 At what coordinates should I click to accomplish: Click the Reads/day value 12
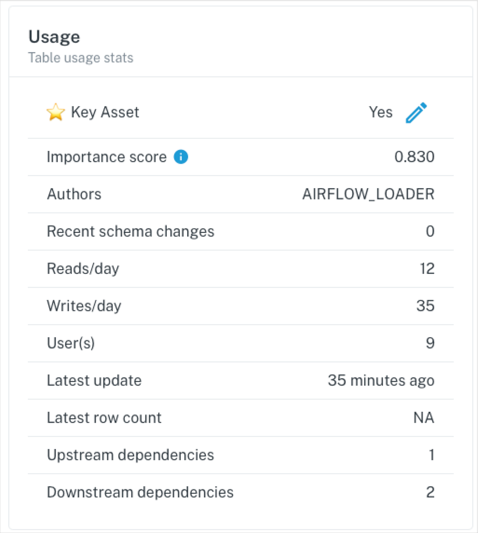427,268
